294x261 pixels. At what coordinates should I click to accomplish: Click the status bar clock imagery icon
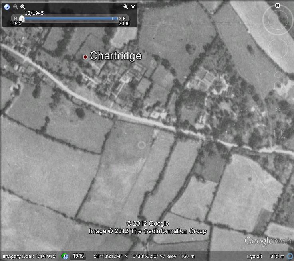point(65,256)
